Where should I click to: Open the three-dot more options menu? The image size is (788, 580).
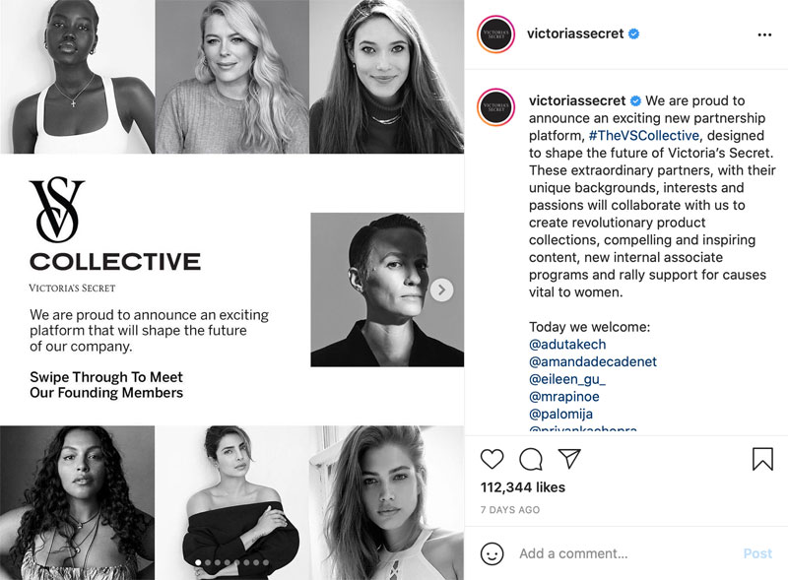[764, 34]
